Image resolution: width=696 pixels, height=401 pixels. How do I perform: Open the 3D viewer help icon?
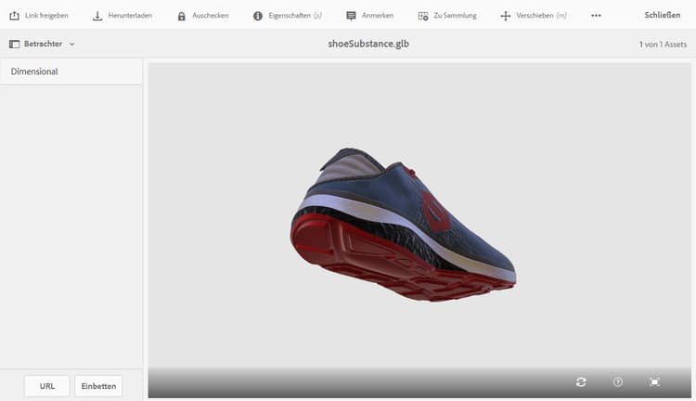pyautogui.click(x=617, y=382)
